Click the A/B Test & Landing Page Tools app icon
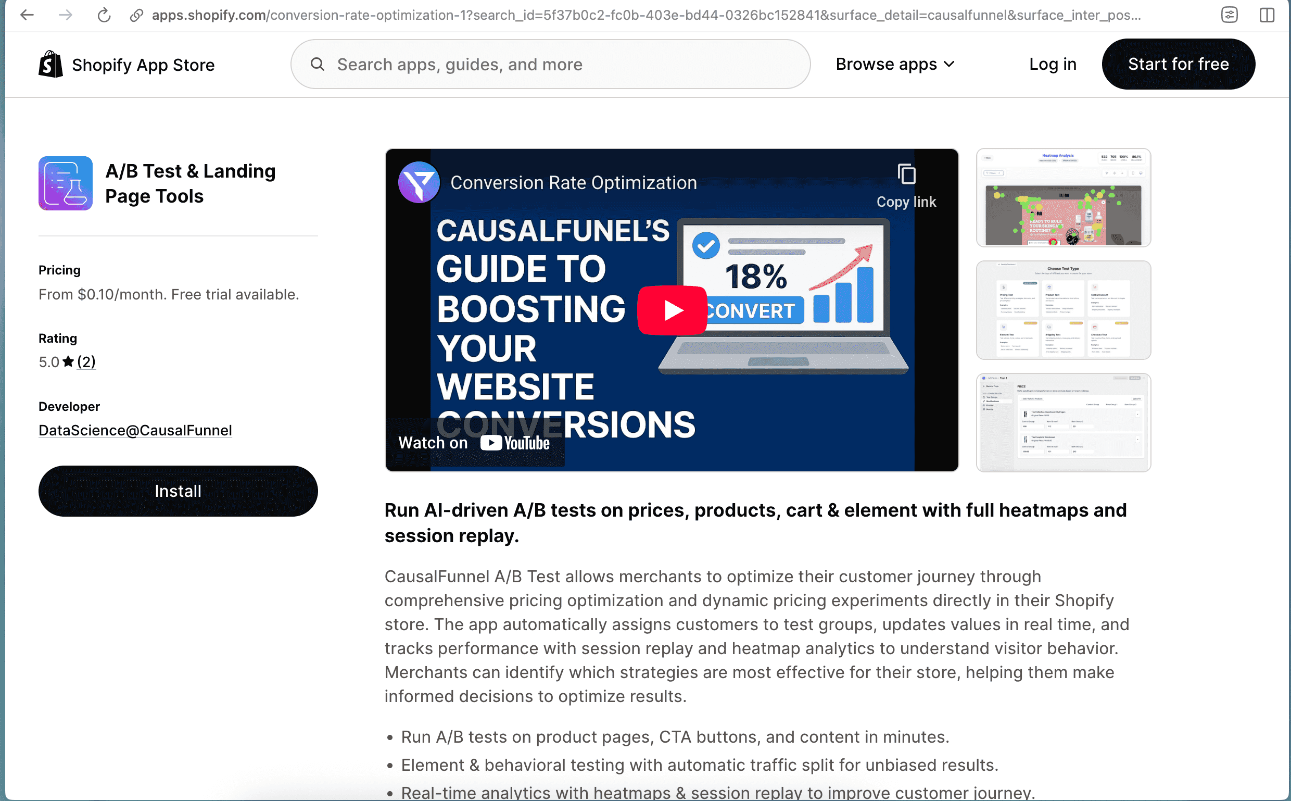 pos(65,183)
